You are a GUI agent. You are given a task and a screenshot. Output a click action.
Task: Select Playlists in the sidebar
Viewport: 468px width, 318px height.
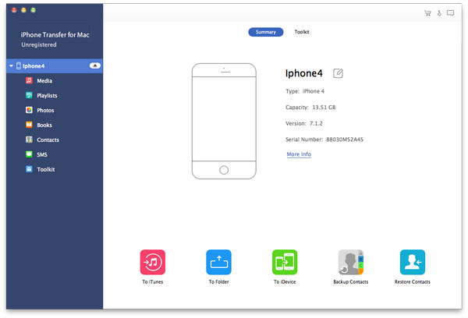coord(47,95)
